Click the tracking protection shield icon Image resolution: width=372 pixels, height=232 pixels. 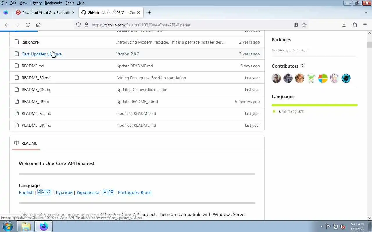78,25
